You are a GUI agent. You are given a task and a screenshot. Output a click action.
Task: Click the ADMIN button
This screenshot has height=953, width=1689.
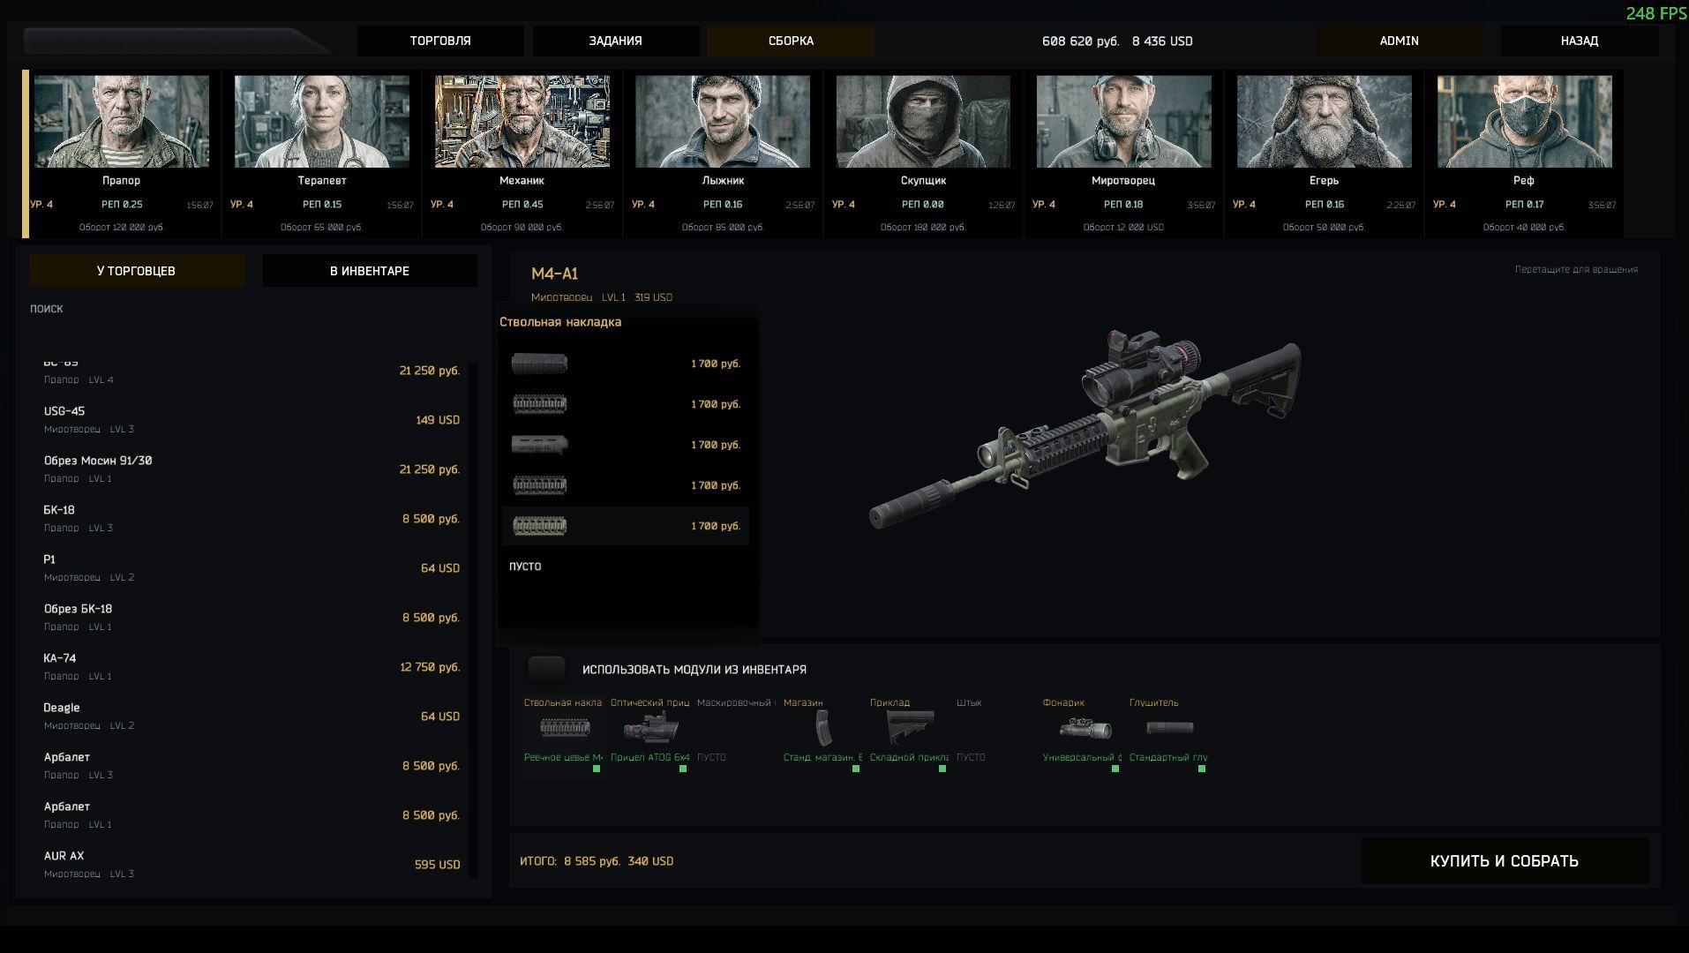(1400, 41)
